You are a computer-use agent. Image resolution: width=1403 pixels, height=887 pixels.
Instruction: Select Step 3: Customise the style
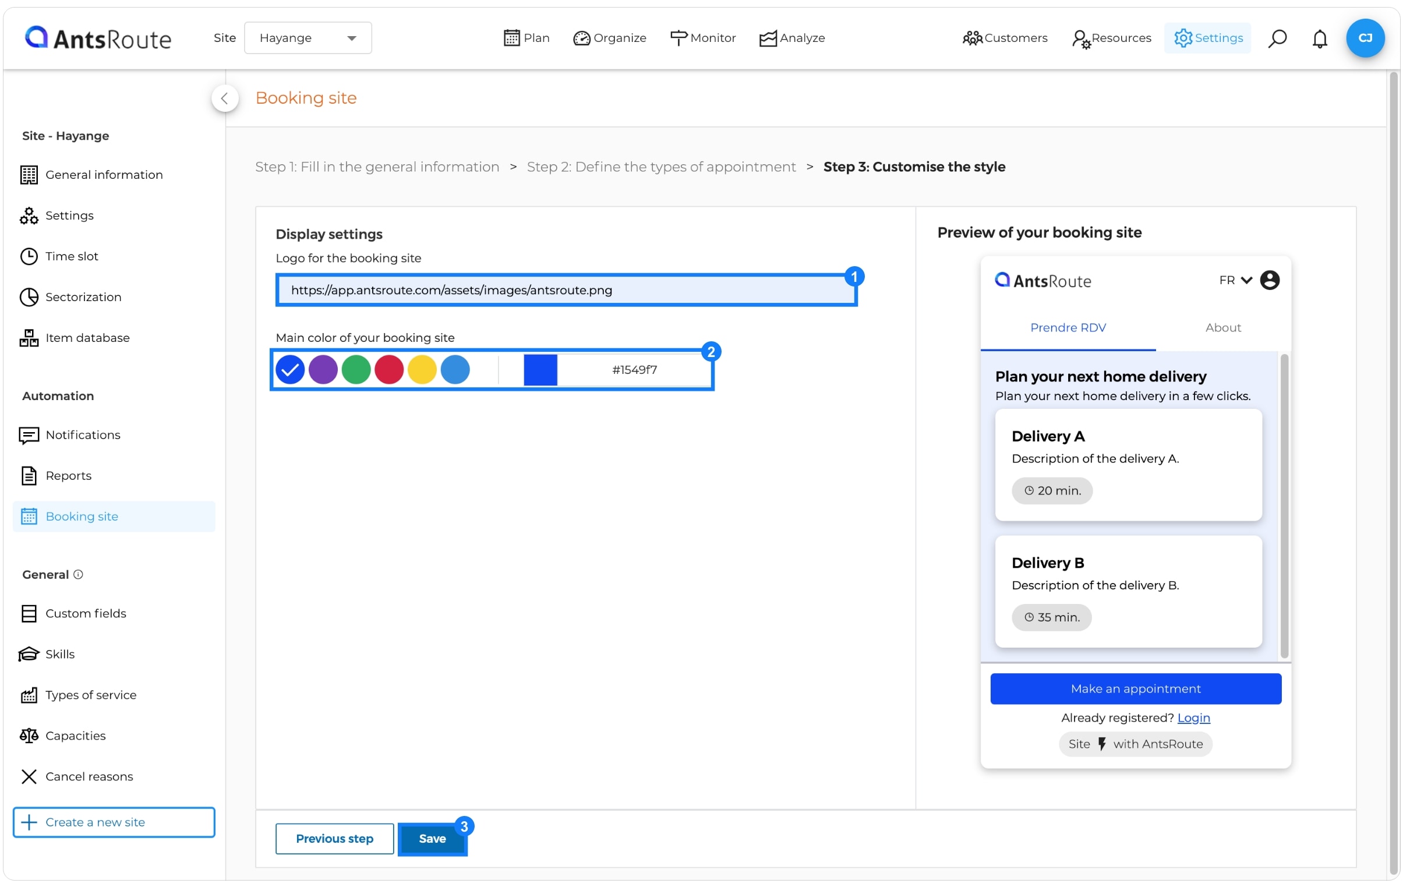[914, 167]
